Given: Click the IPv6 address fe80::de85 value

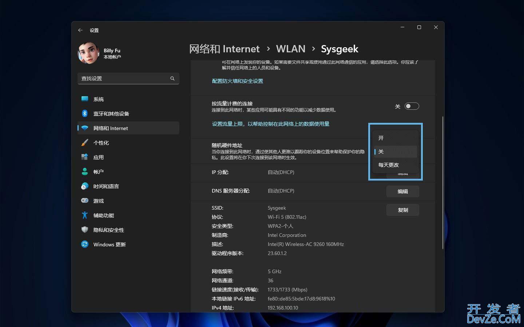Looking at the screenshot, I should point(301,299).
